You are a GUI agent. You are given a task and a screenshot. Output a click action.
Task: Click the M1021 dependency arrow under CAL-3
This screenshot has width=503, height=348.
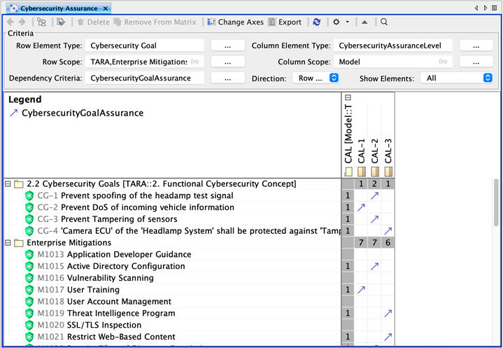[388, 337]
